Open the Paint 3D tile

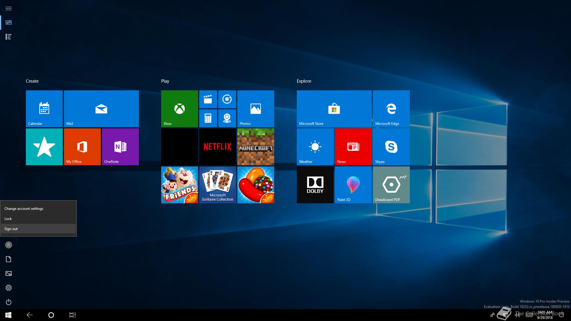tap(353, 185)
